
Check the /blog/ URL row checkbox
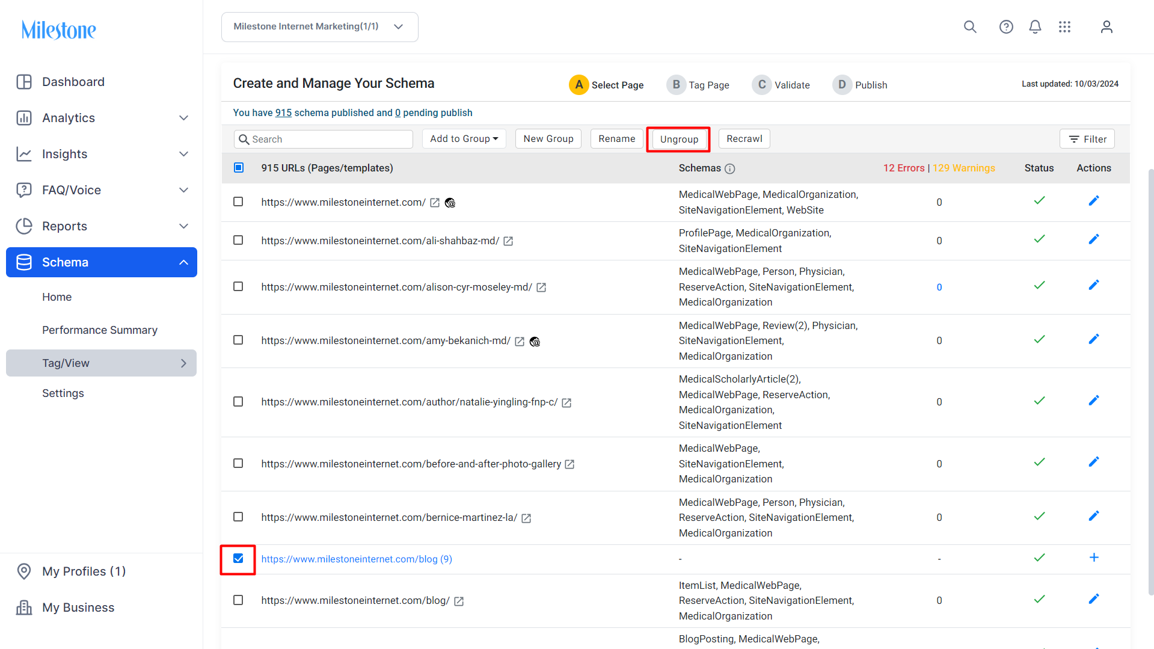tap(238, 600)
